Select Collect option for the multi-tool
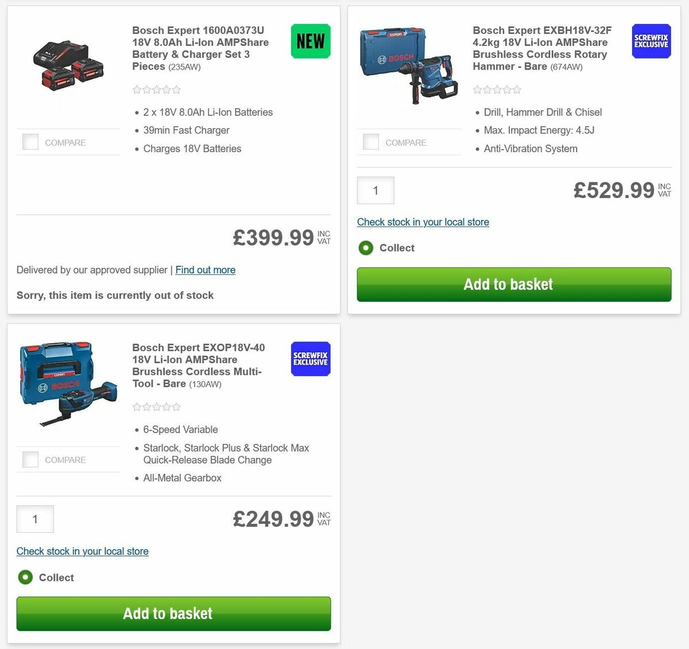The width and height of the screenshot is (689, 649). click(x=25, y=577)
